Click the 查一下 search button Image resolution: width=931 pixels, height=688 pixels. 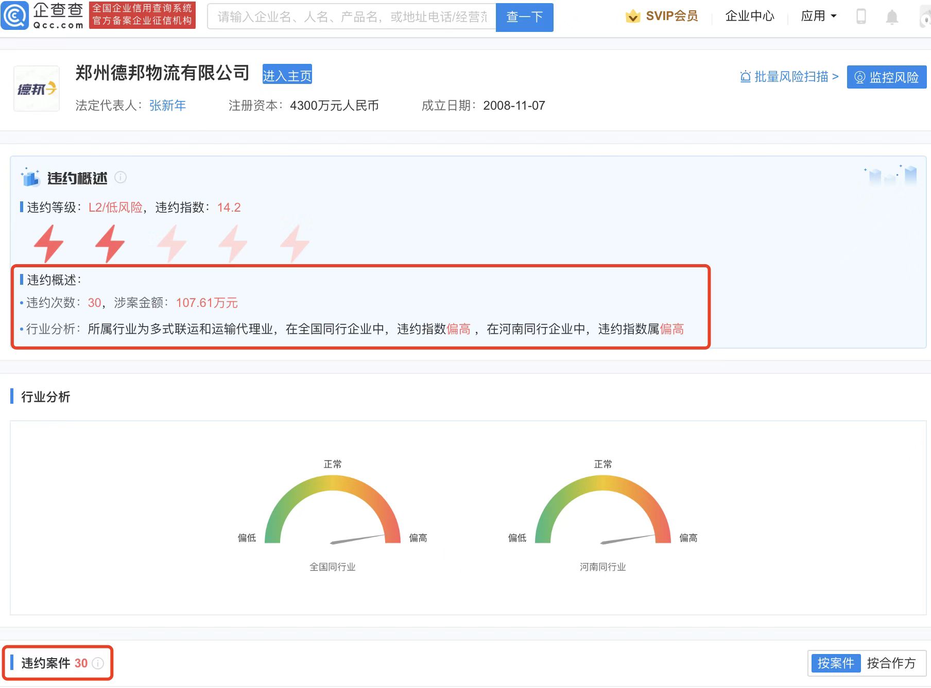coord(524,17)
